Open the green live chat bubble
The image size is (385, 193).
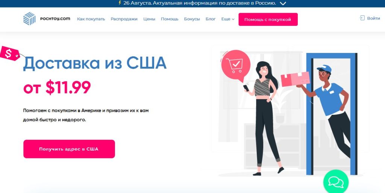click(x=336, y=181)
